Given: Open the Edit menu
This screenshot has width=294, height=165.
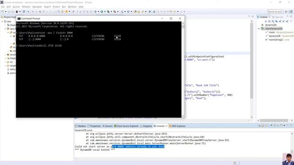Looking at the screenshot, I should (x=9, y=7).
